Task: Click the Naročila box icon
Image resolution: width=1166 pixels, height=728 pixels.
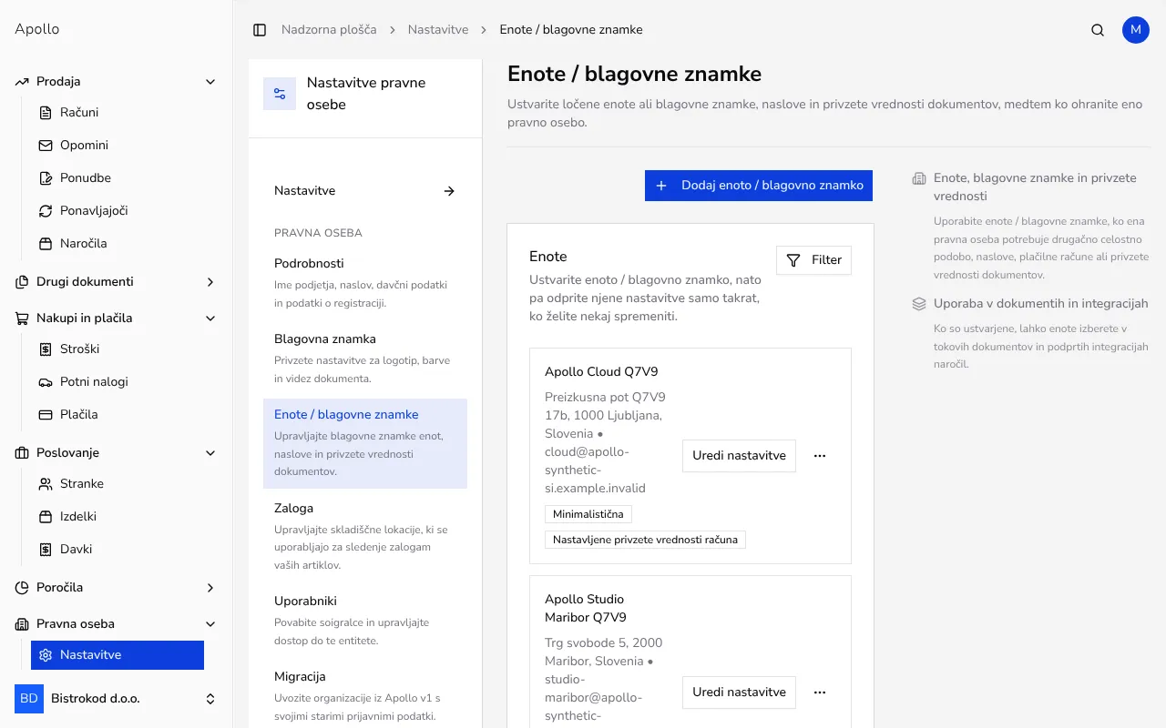Action: pos(46,244)
